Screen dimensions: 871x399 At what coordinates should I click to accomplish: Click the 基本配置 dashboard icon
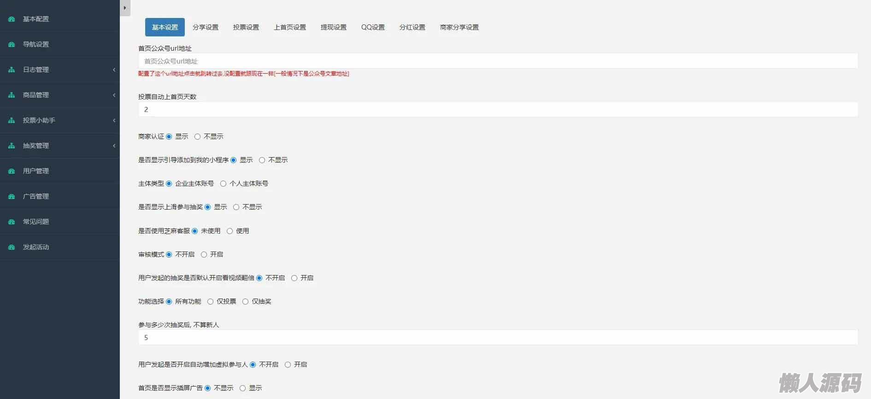click(x=12, y=19)
